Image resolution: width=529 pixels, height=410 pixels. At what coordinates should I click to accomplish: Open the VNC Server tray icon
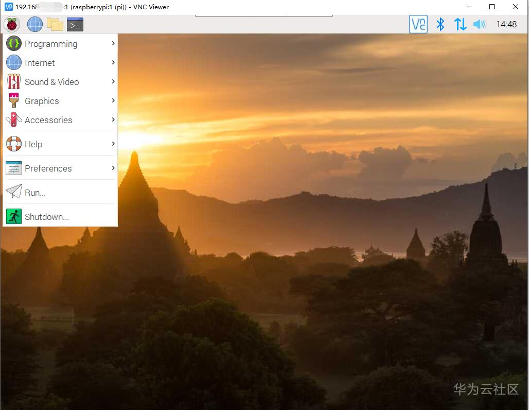[x=418, y=24]
